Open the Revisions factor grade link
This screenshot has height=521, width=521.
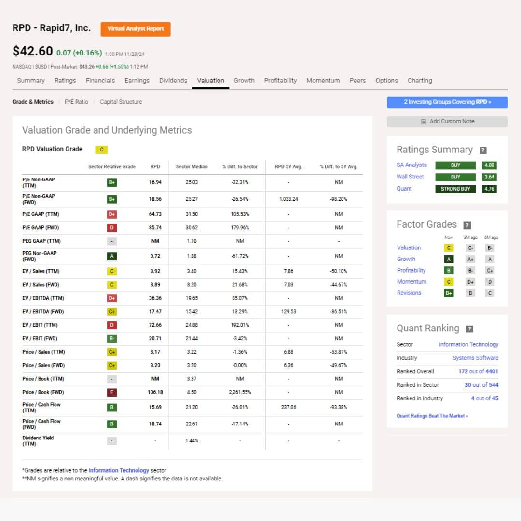pos(409,293)
